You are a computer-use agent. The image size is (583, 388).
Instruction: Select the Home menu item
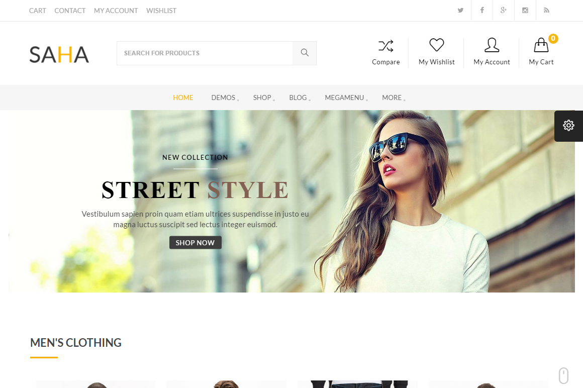point(183,98)
